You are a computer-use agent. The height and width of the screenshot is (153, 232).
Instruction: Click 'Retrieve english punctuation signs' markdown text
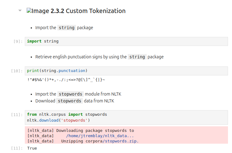81,57
